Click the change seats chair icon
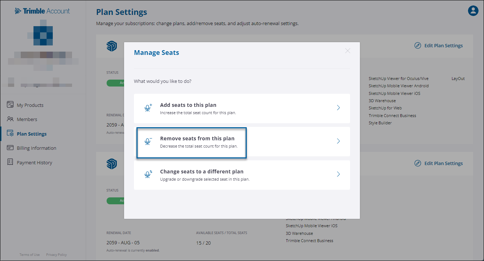The image size is (484, 261). click(x=148, y=174)
